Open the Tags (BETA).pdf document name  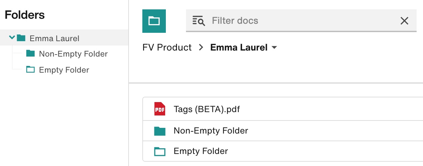(x=207, y=109)
